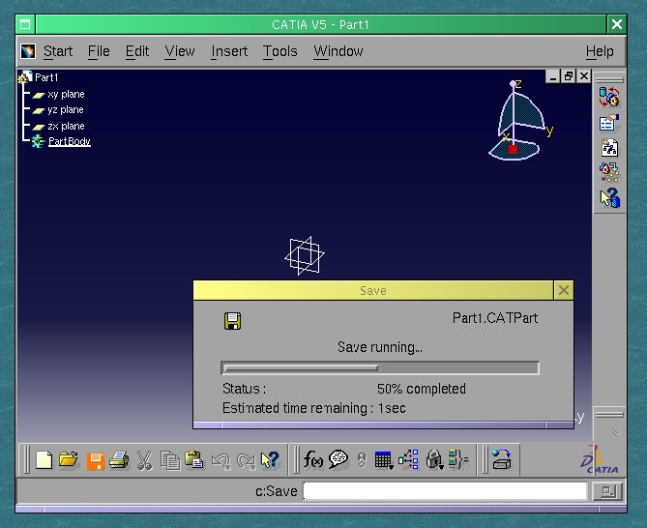Open the Edit menu
Screen dimensions: 647x528
[137, 51]
